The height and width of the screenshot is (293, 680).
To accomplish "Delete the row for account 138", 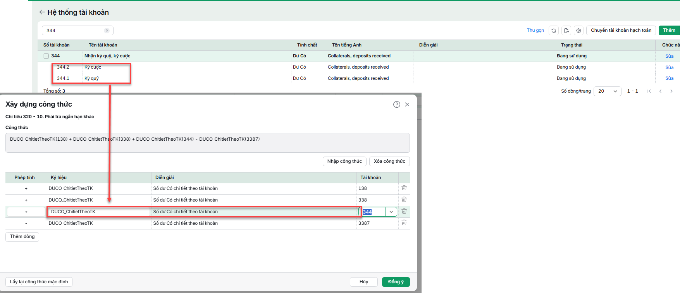I will 404,188.
